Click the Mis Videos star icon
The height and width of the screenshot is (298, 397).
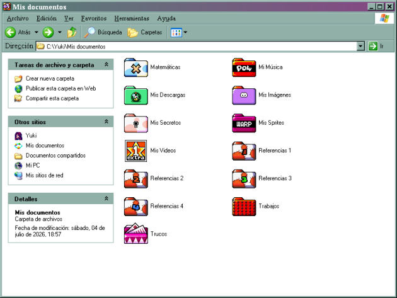click(x=136, y=151)
